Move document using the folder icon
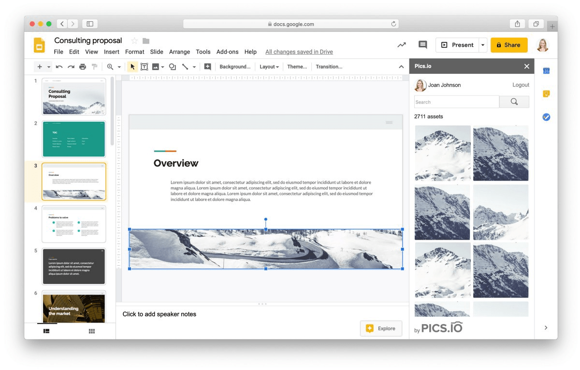 146,41
